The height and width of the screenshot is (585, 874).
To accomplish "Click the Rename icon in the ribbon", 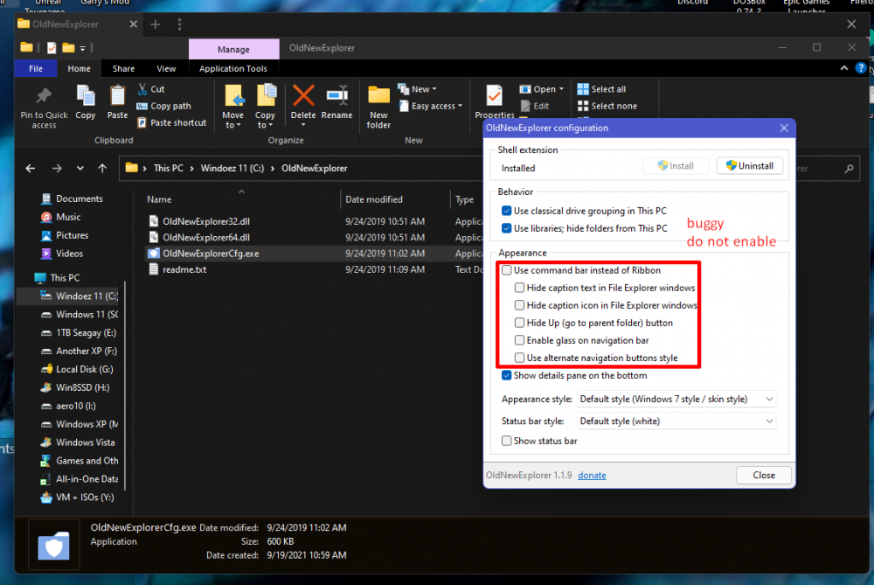I will 336,96.
